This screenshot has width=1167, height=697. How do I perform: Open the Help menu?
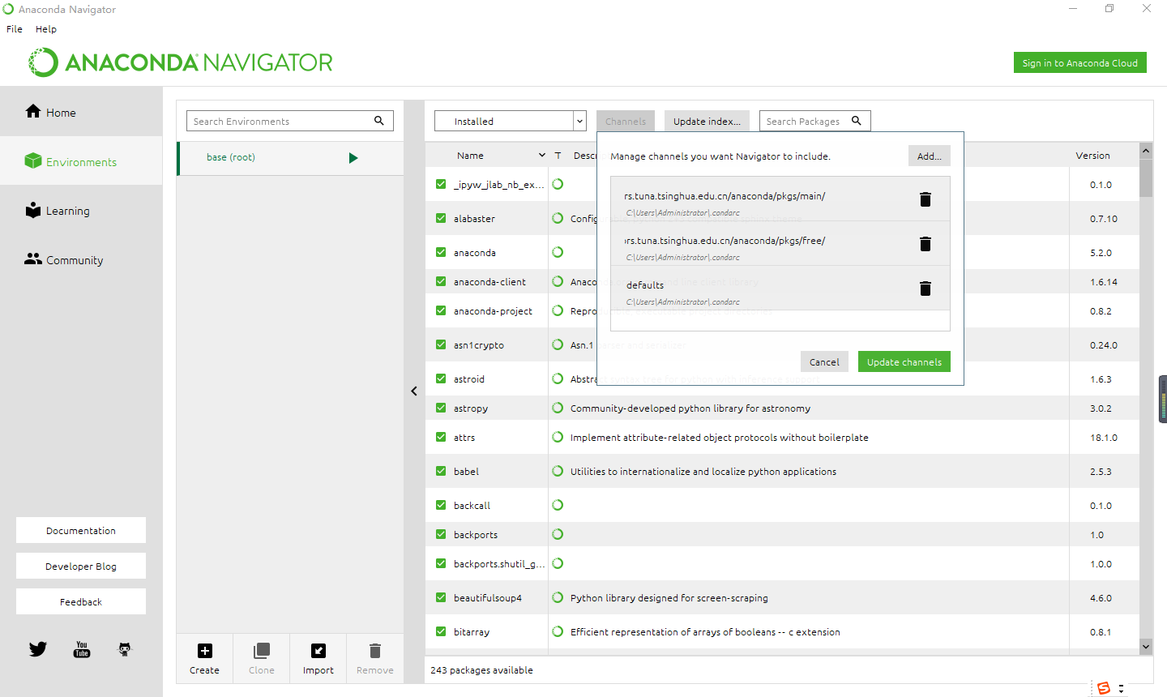pos(46,28)
